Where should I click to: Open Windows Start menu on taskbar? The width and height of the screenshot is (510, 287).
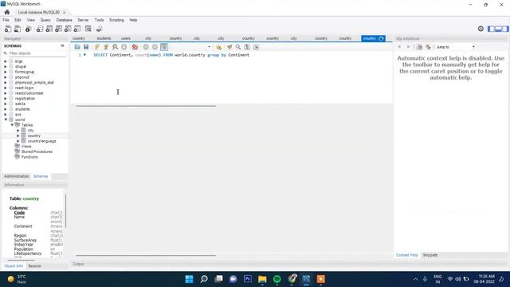189,279
